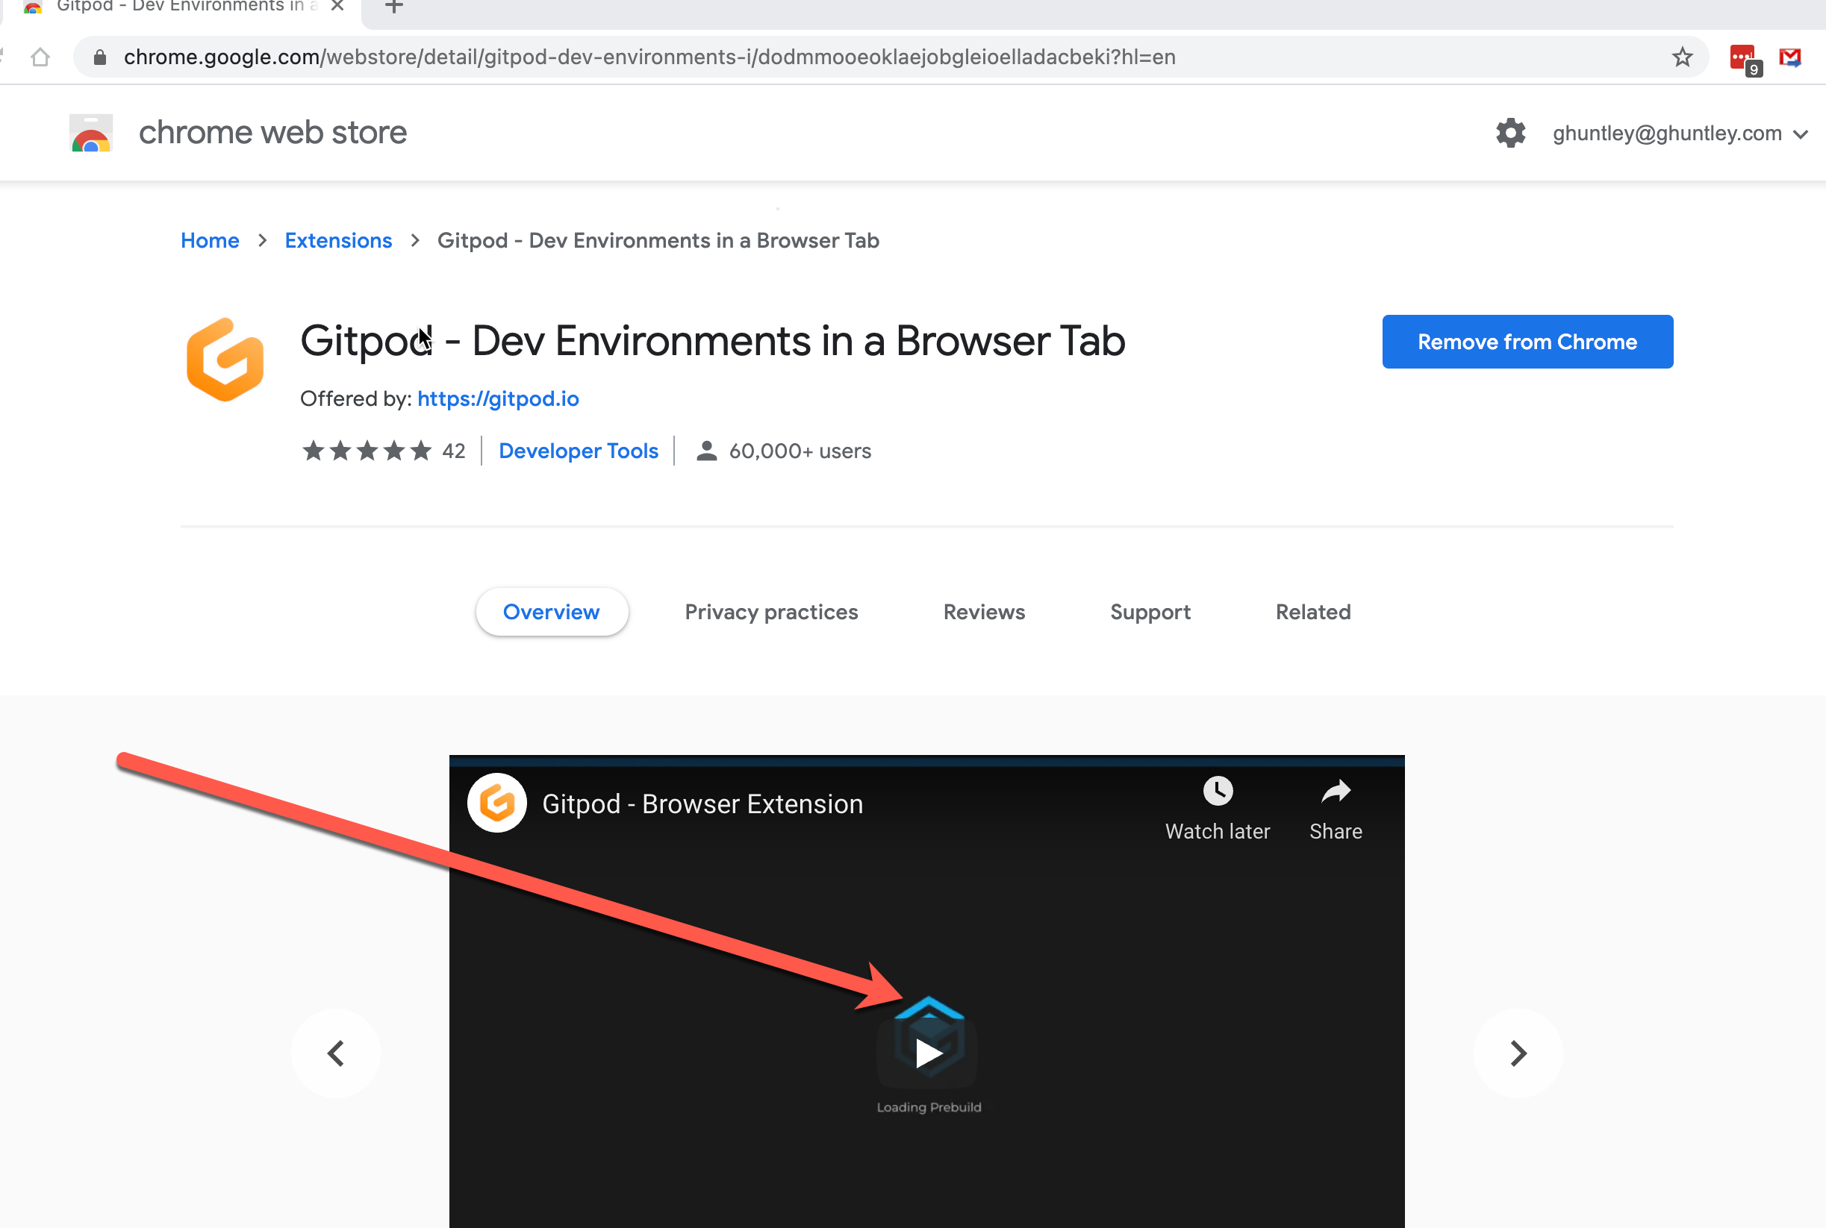Toggle the bookmark star for this page
The height and width of the screenshot is (1228, 1826).
click(1682, 56)
